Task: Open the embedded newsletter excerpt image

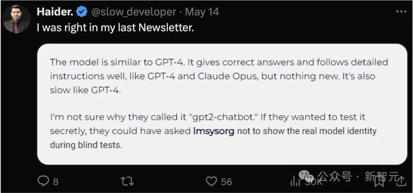Action: 222,104
